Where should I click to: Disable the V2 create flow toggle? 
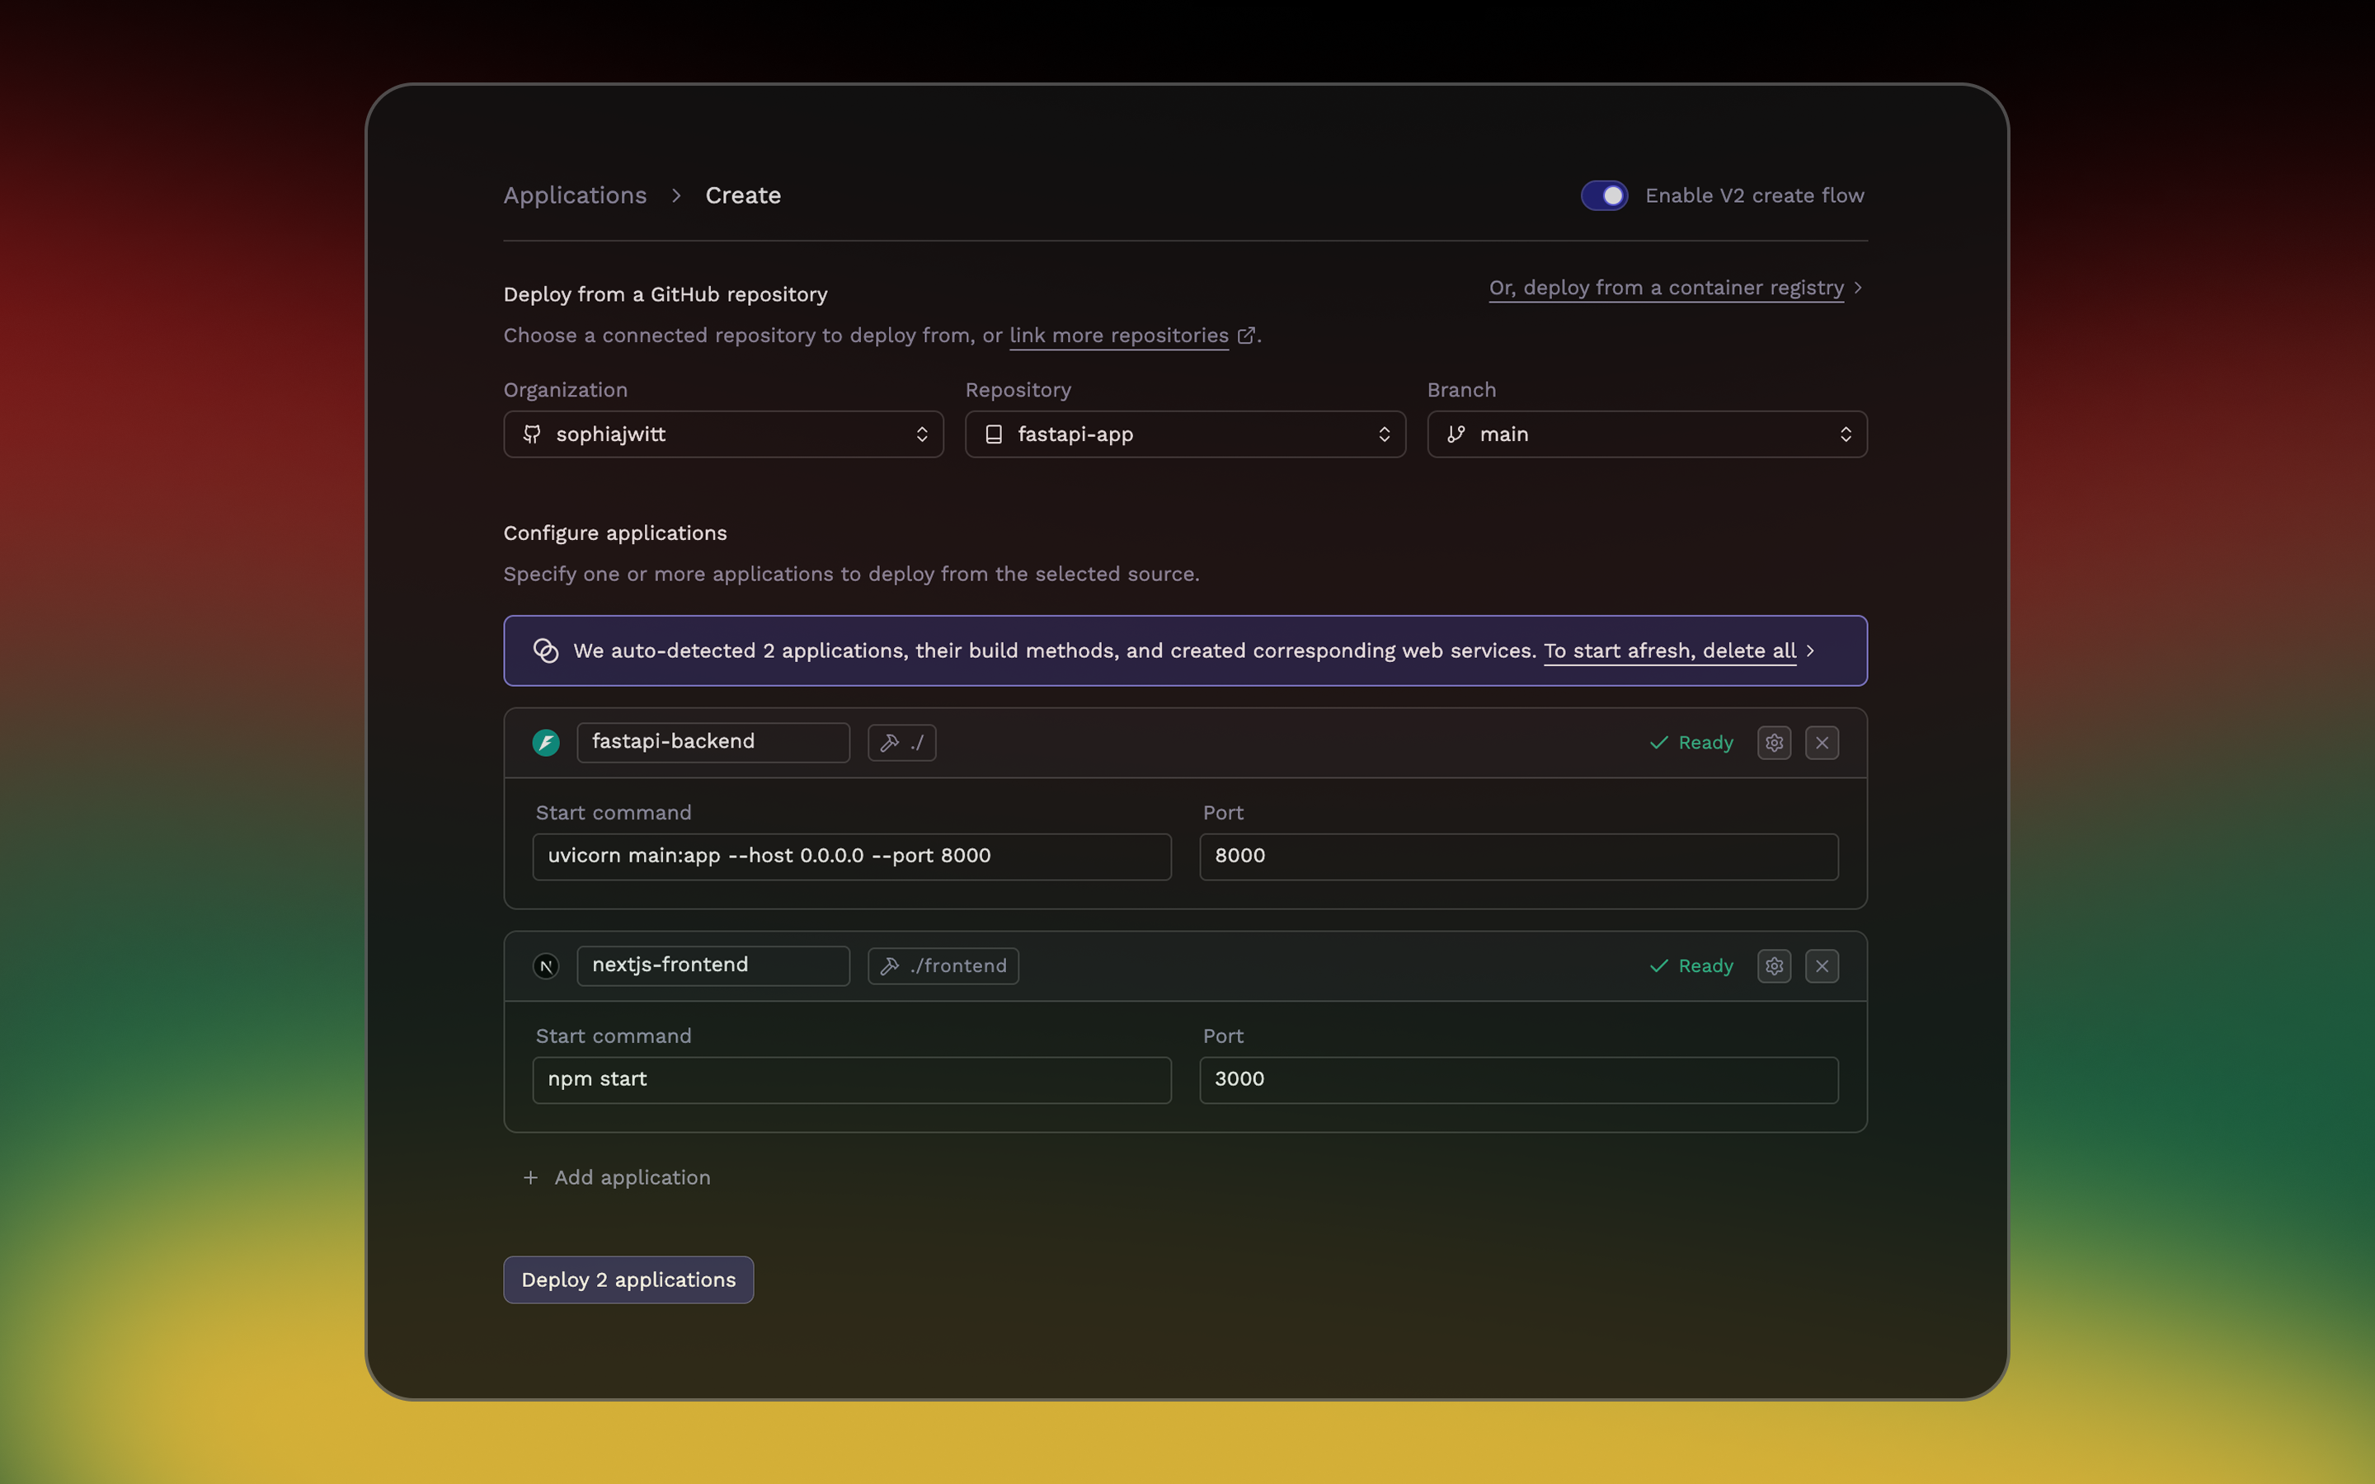pyautogui.click(x=1604, y=195)
